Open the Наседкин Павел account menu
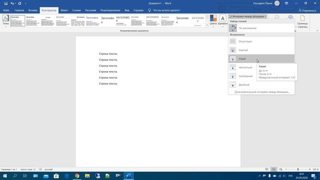This screenshot has width=320, height=180. [x=266, y=3]
